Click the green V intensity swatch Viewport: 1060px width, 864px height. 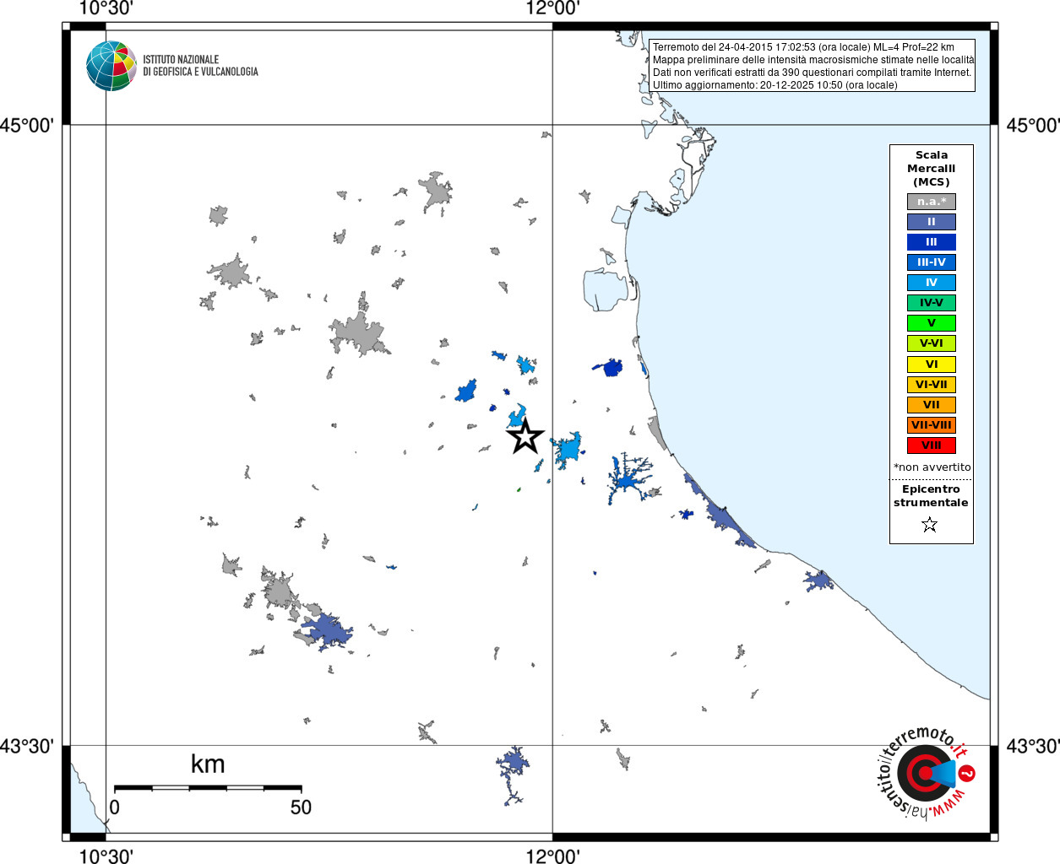[932, 323]
